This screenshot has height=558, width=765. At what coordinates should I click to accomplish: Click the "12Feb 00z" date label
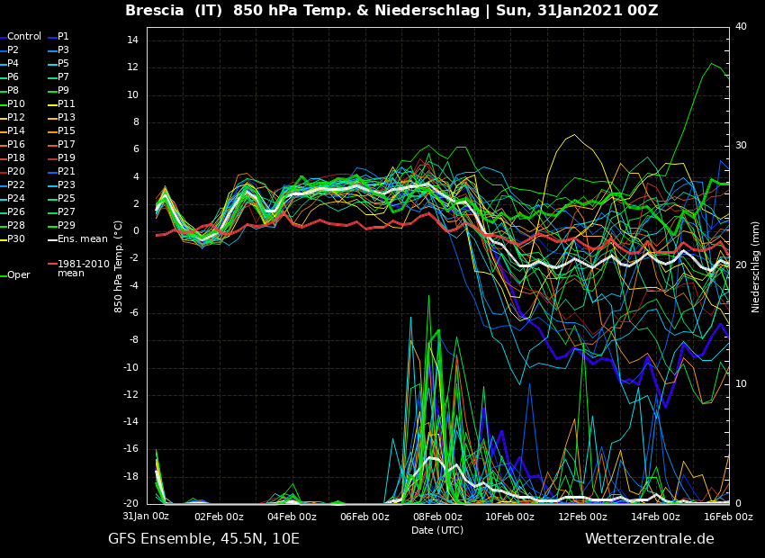click(x=583, y=517)
